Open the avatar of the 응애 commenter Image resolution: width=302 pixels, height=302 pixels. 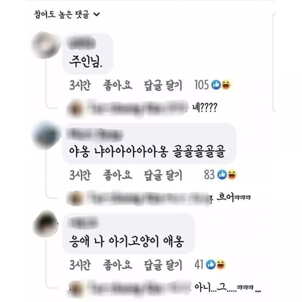(x=46, y=223)
